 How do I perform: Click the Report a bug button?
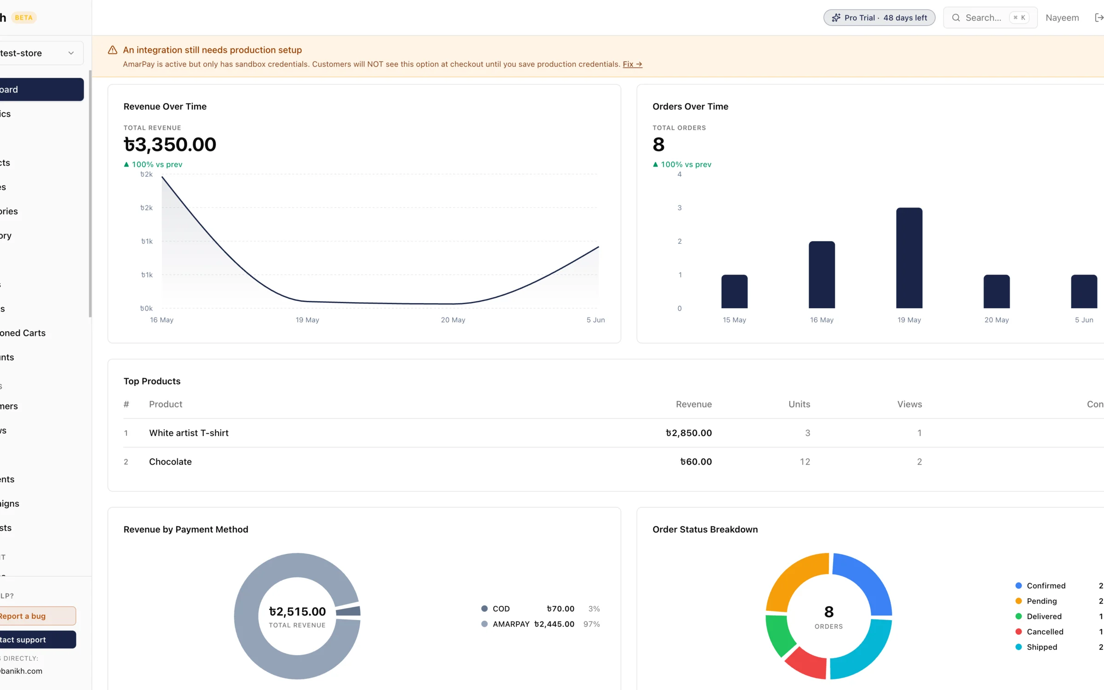(38, 615)
